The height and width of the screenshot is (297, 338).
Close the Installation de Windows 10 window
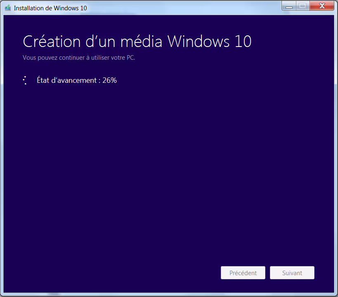click(x=322, y=6)
